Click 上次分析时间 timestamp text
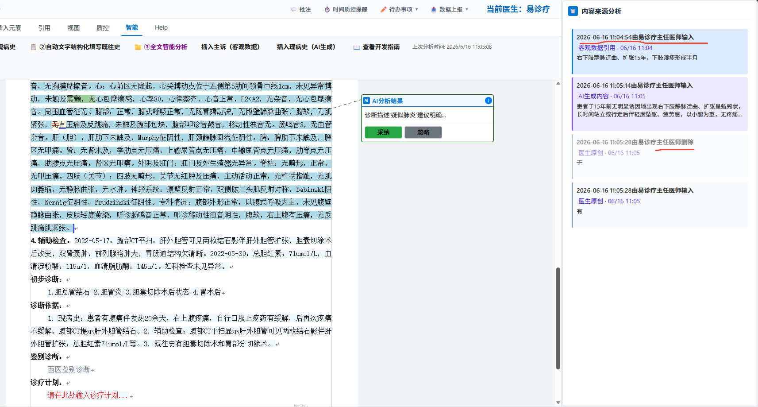Image resolution: width=758 pixels, height=407 pixels. (452, 47)
